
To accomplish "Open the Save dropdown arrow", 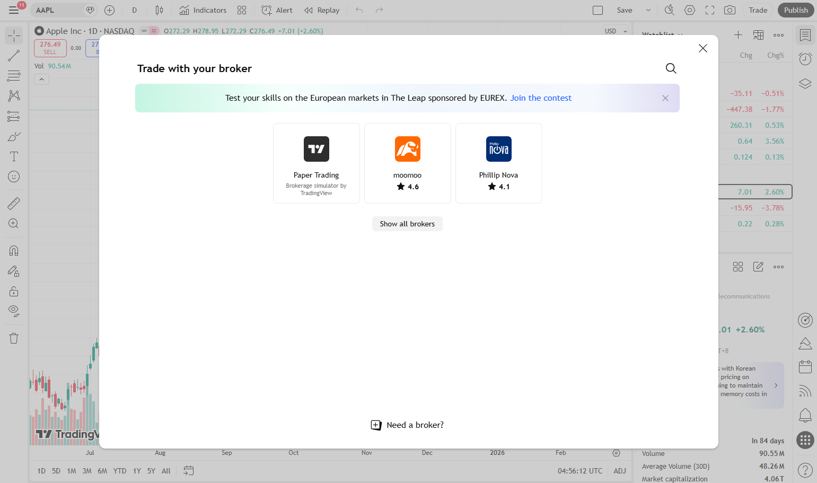I will [x=648, y=10].
